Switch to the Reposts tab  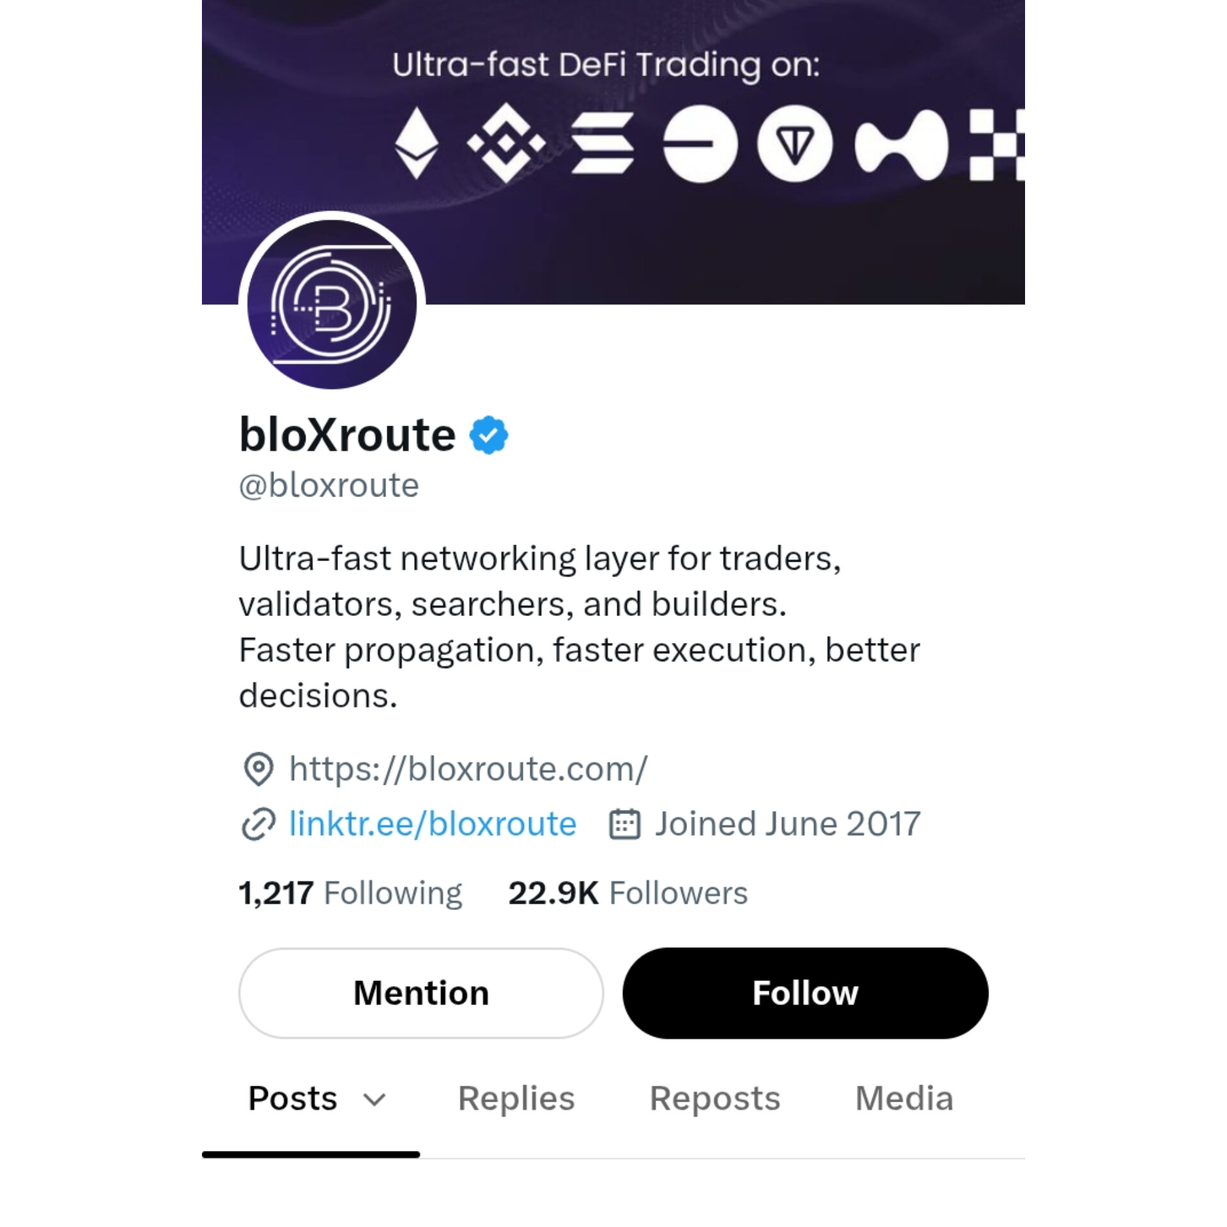click(x=715, y=1099)
